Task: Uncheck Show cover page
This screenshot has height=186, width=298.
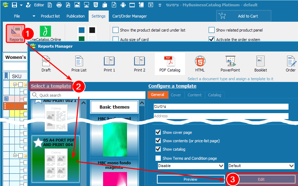Action: [158, 132]
